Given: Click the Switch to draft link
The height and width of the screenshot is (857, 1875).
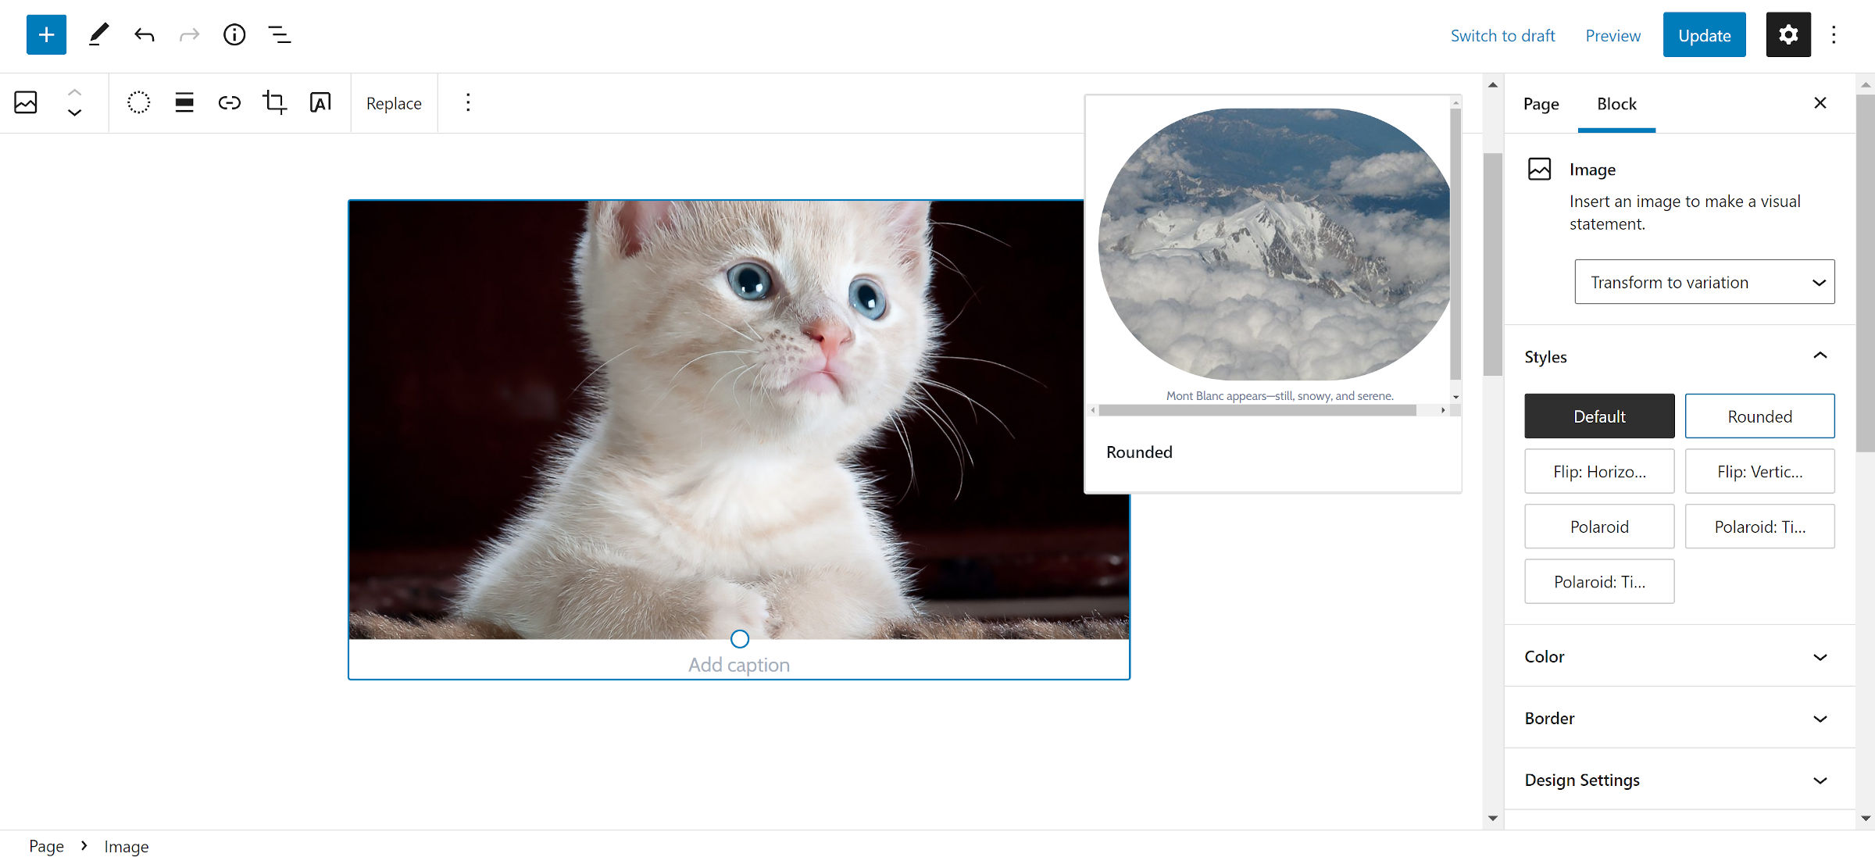Looking at the screenshot, I should [x=1502, y=35].
